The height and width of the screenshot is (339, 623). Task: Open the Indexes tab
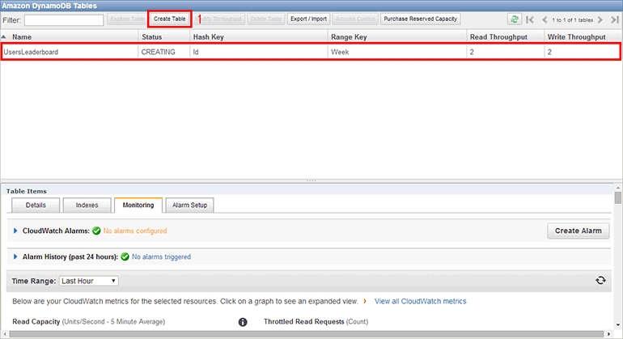[x=87, y=205]
